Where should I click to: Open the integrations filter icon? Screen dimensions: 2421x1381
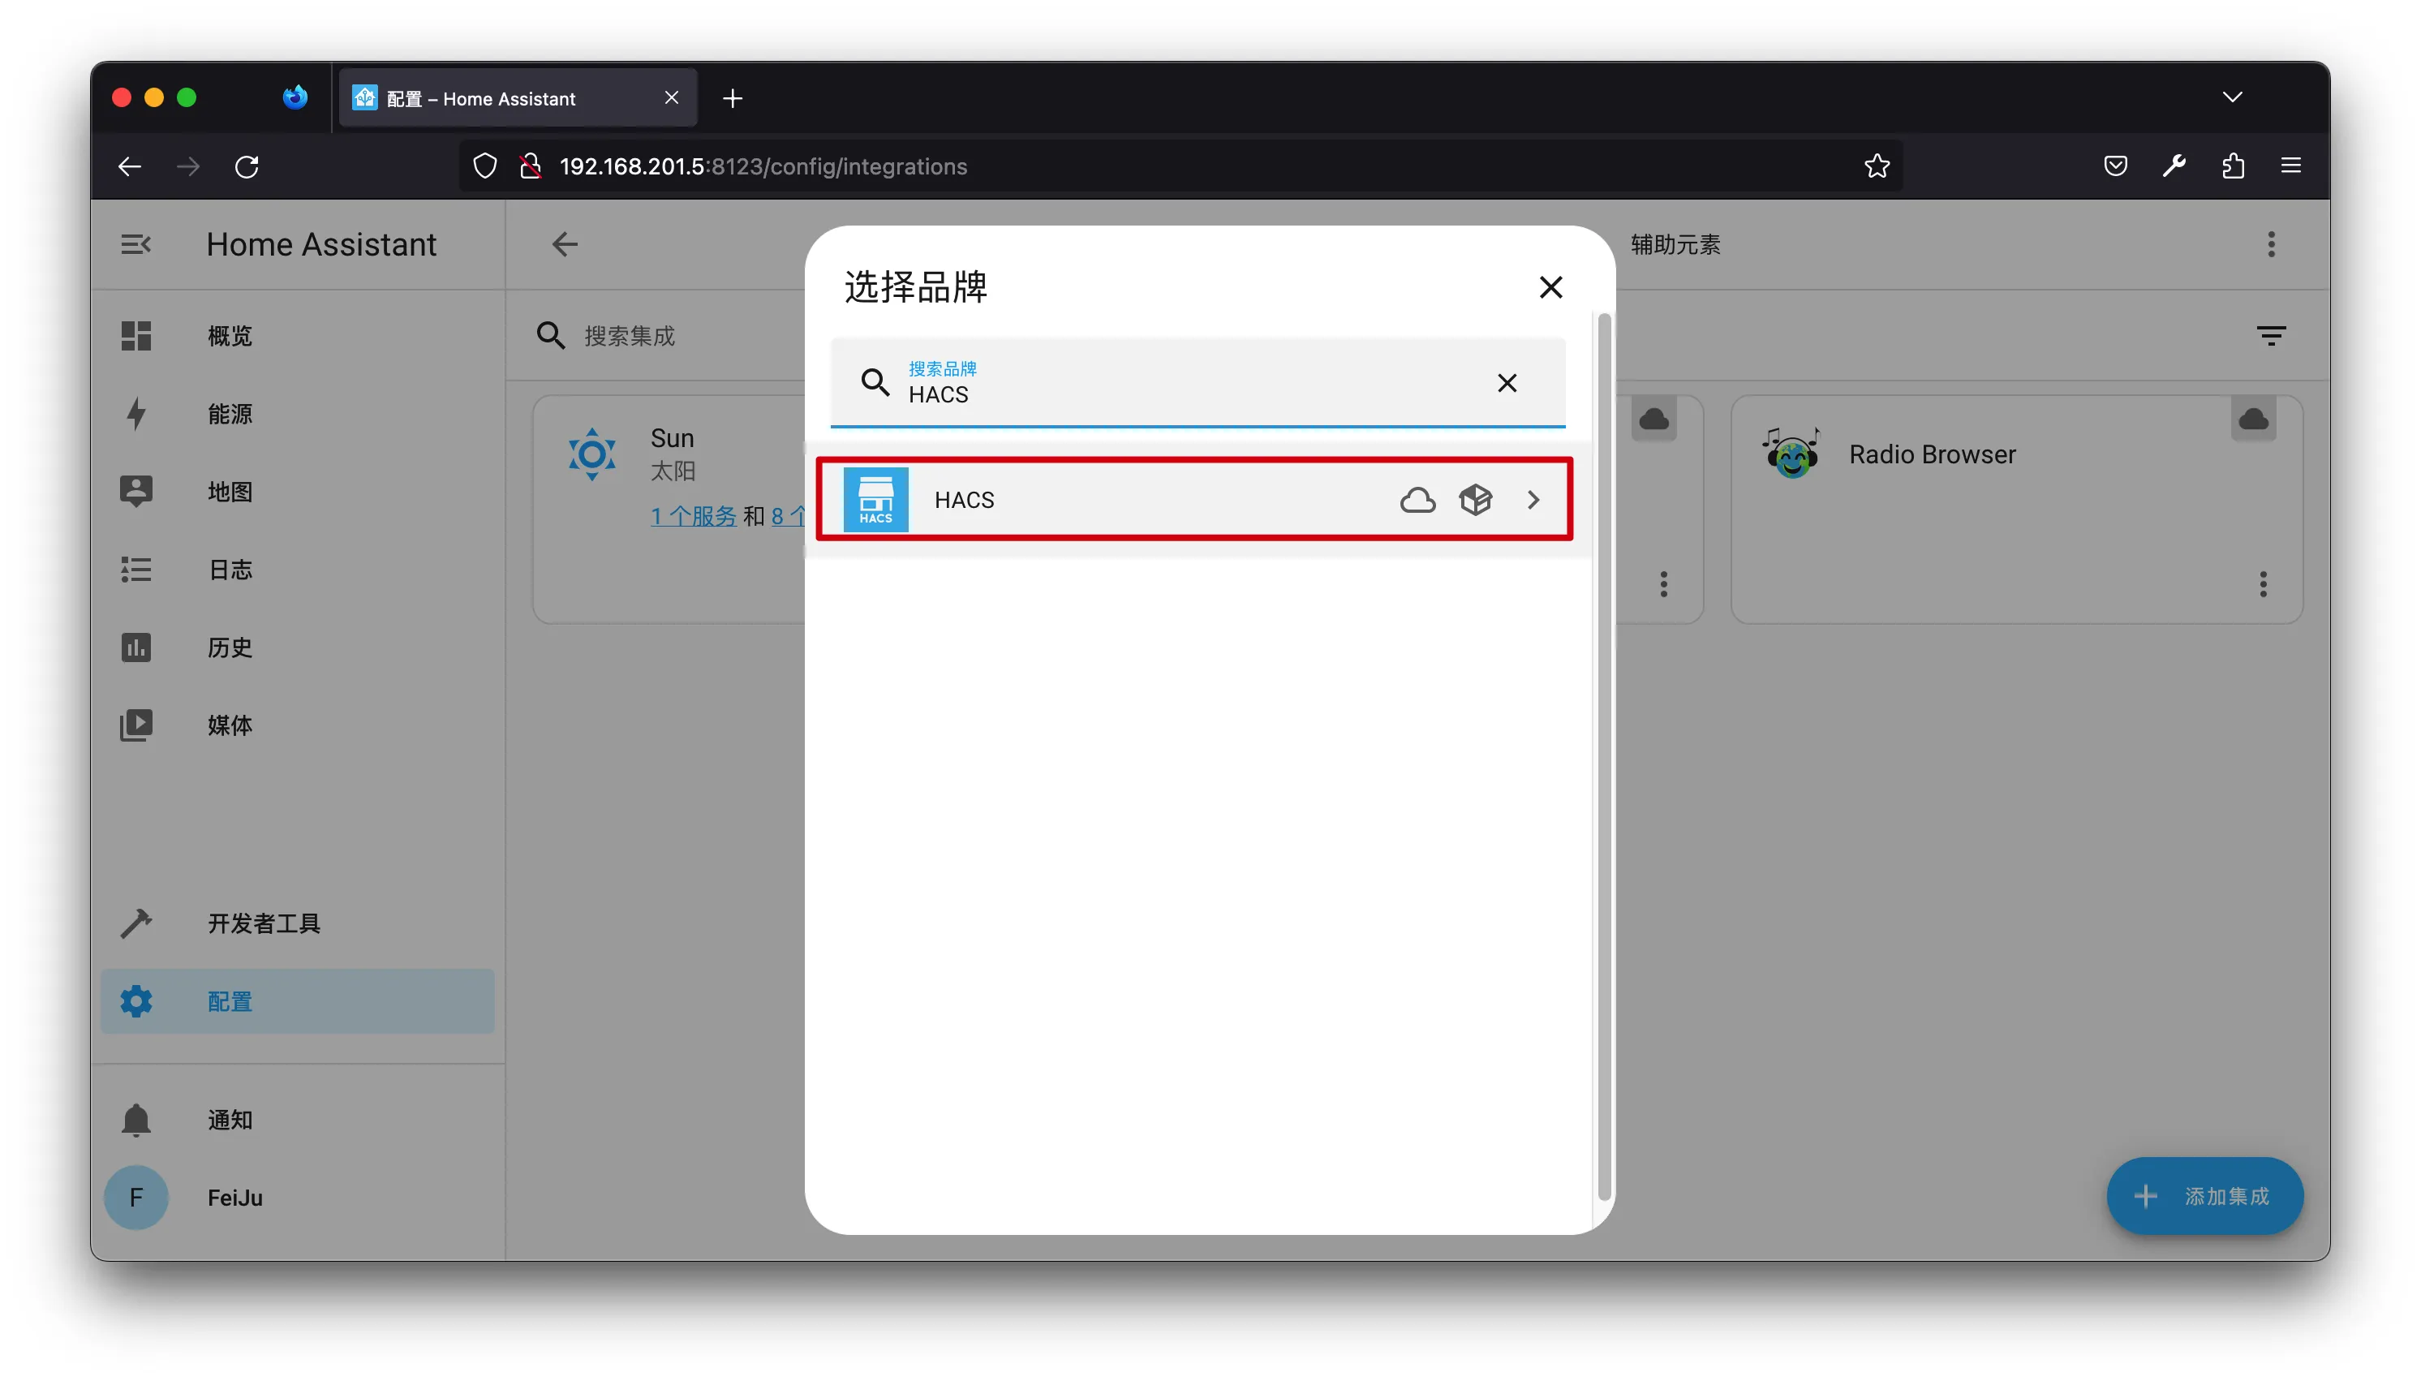[2269, 335]
